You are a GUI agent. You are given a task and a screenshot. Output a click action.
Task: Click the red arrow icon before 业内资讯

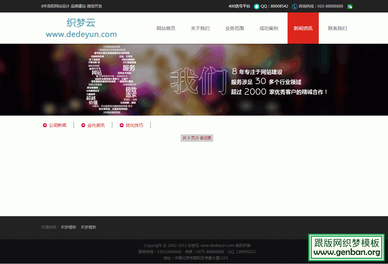tap(83, 125)
